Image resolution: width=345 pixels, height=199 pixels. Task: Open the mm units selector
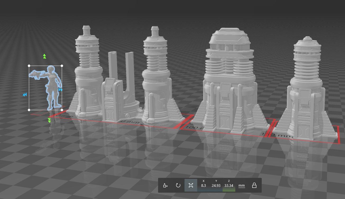coord(242,186)
